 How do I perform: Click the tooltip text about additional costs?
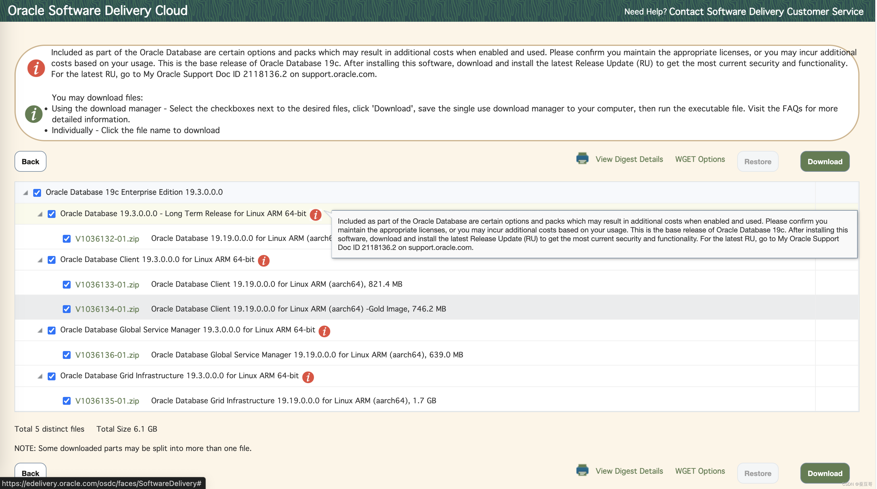click(592, 234)
